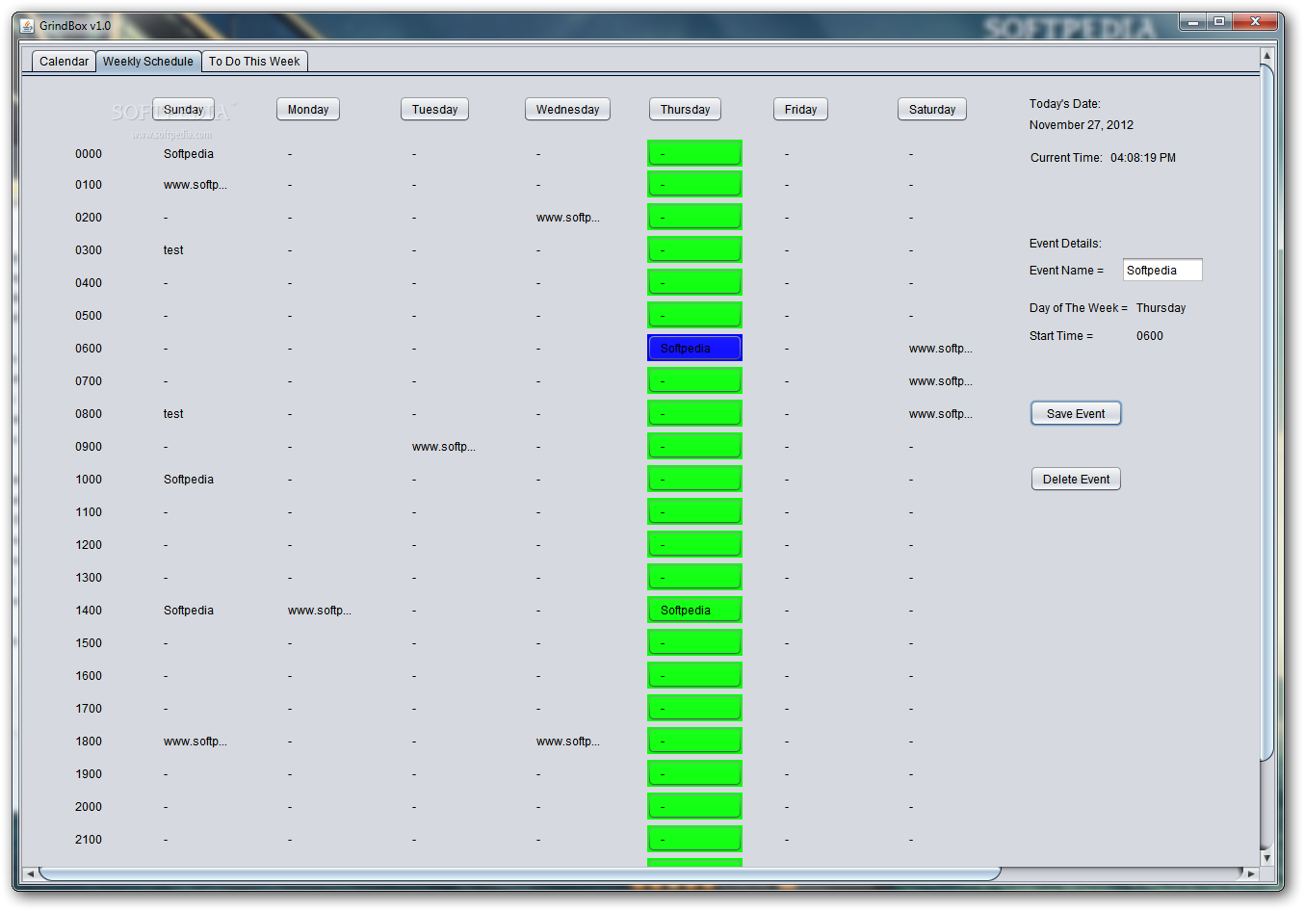Viewport: 1304px width, 911px height.
Task: Click Sunday 0800 test event
Action: [173, 414]
